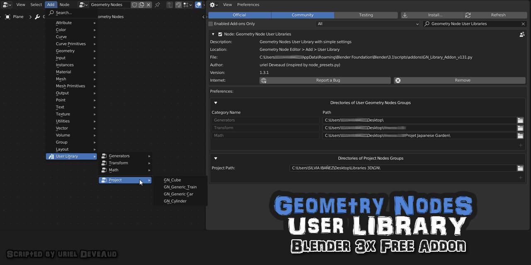531x265 pixels.
Task: Unlink the Geometry Nodes group
Action: click(149, 5)
